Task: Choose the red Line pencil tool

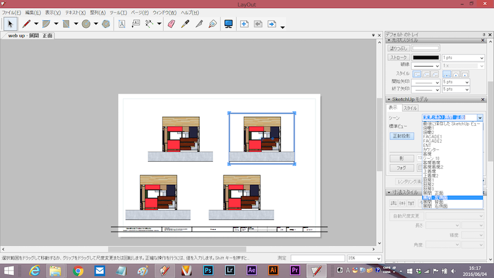Action: pyautogui.click(x=26, y=24)
